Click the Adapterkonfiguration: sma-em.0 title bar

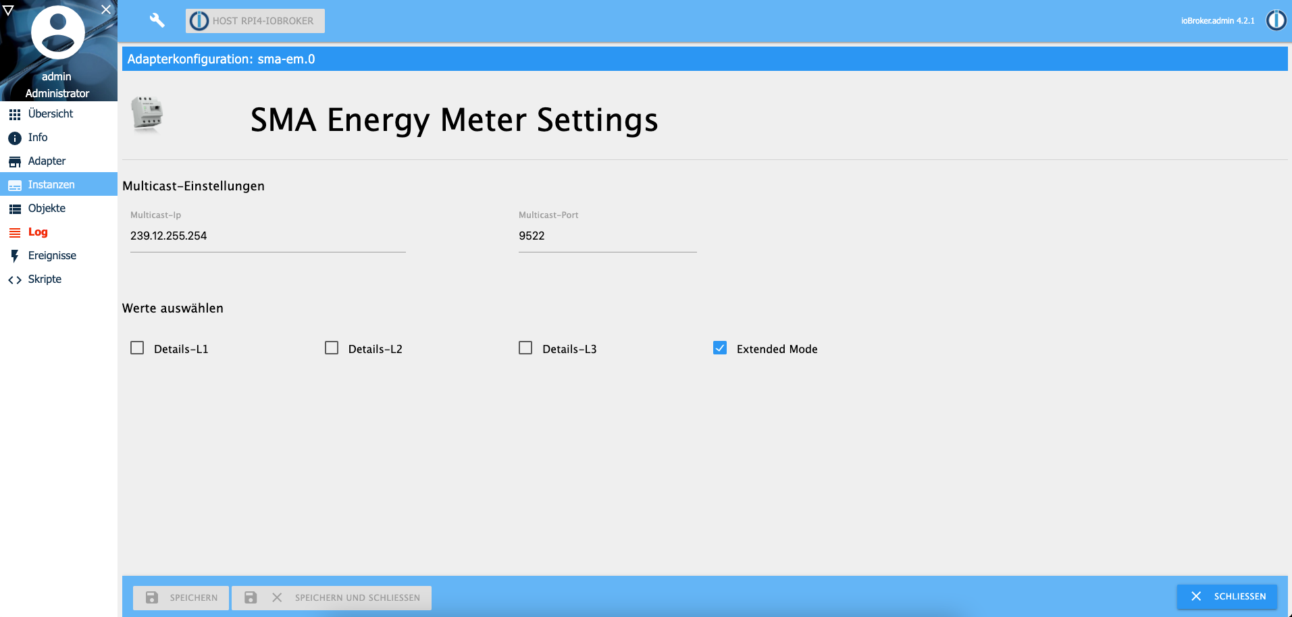[x=704, y=59]
